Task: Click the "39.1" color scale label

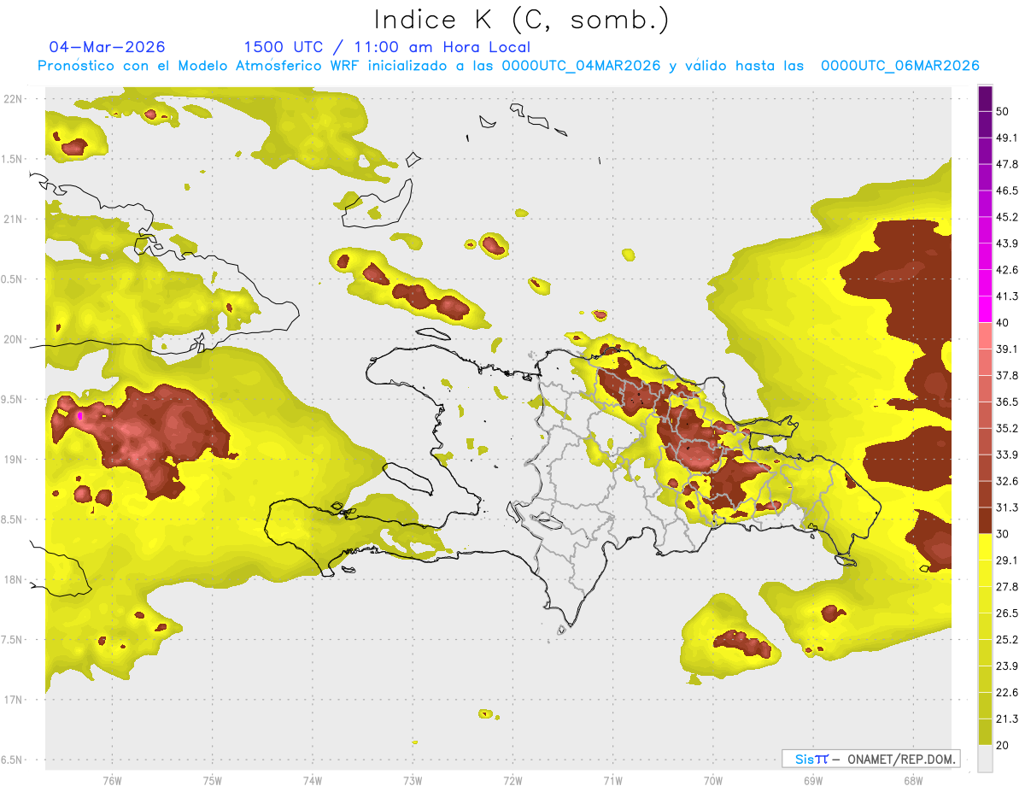Action: point(1007,349)
